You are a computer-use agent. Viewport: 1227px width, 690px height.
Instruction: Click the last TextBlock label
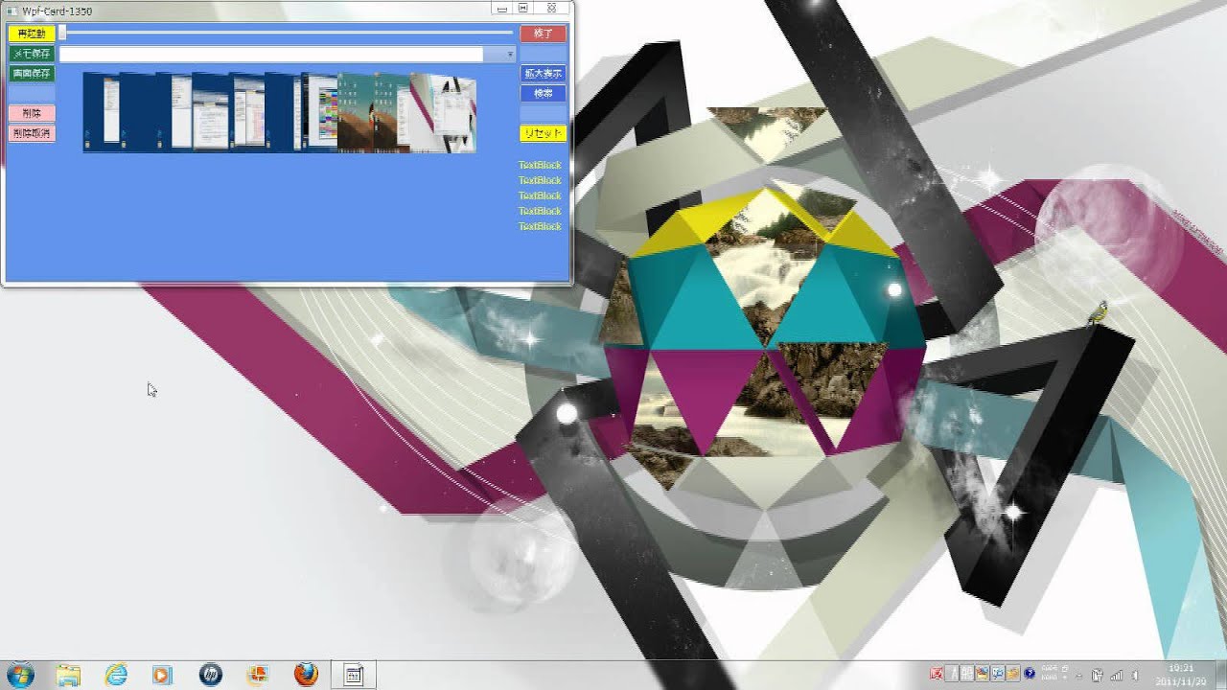pyautogui.click(x=540, y=226)
